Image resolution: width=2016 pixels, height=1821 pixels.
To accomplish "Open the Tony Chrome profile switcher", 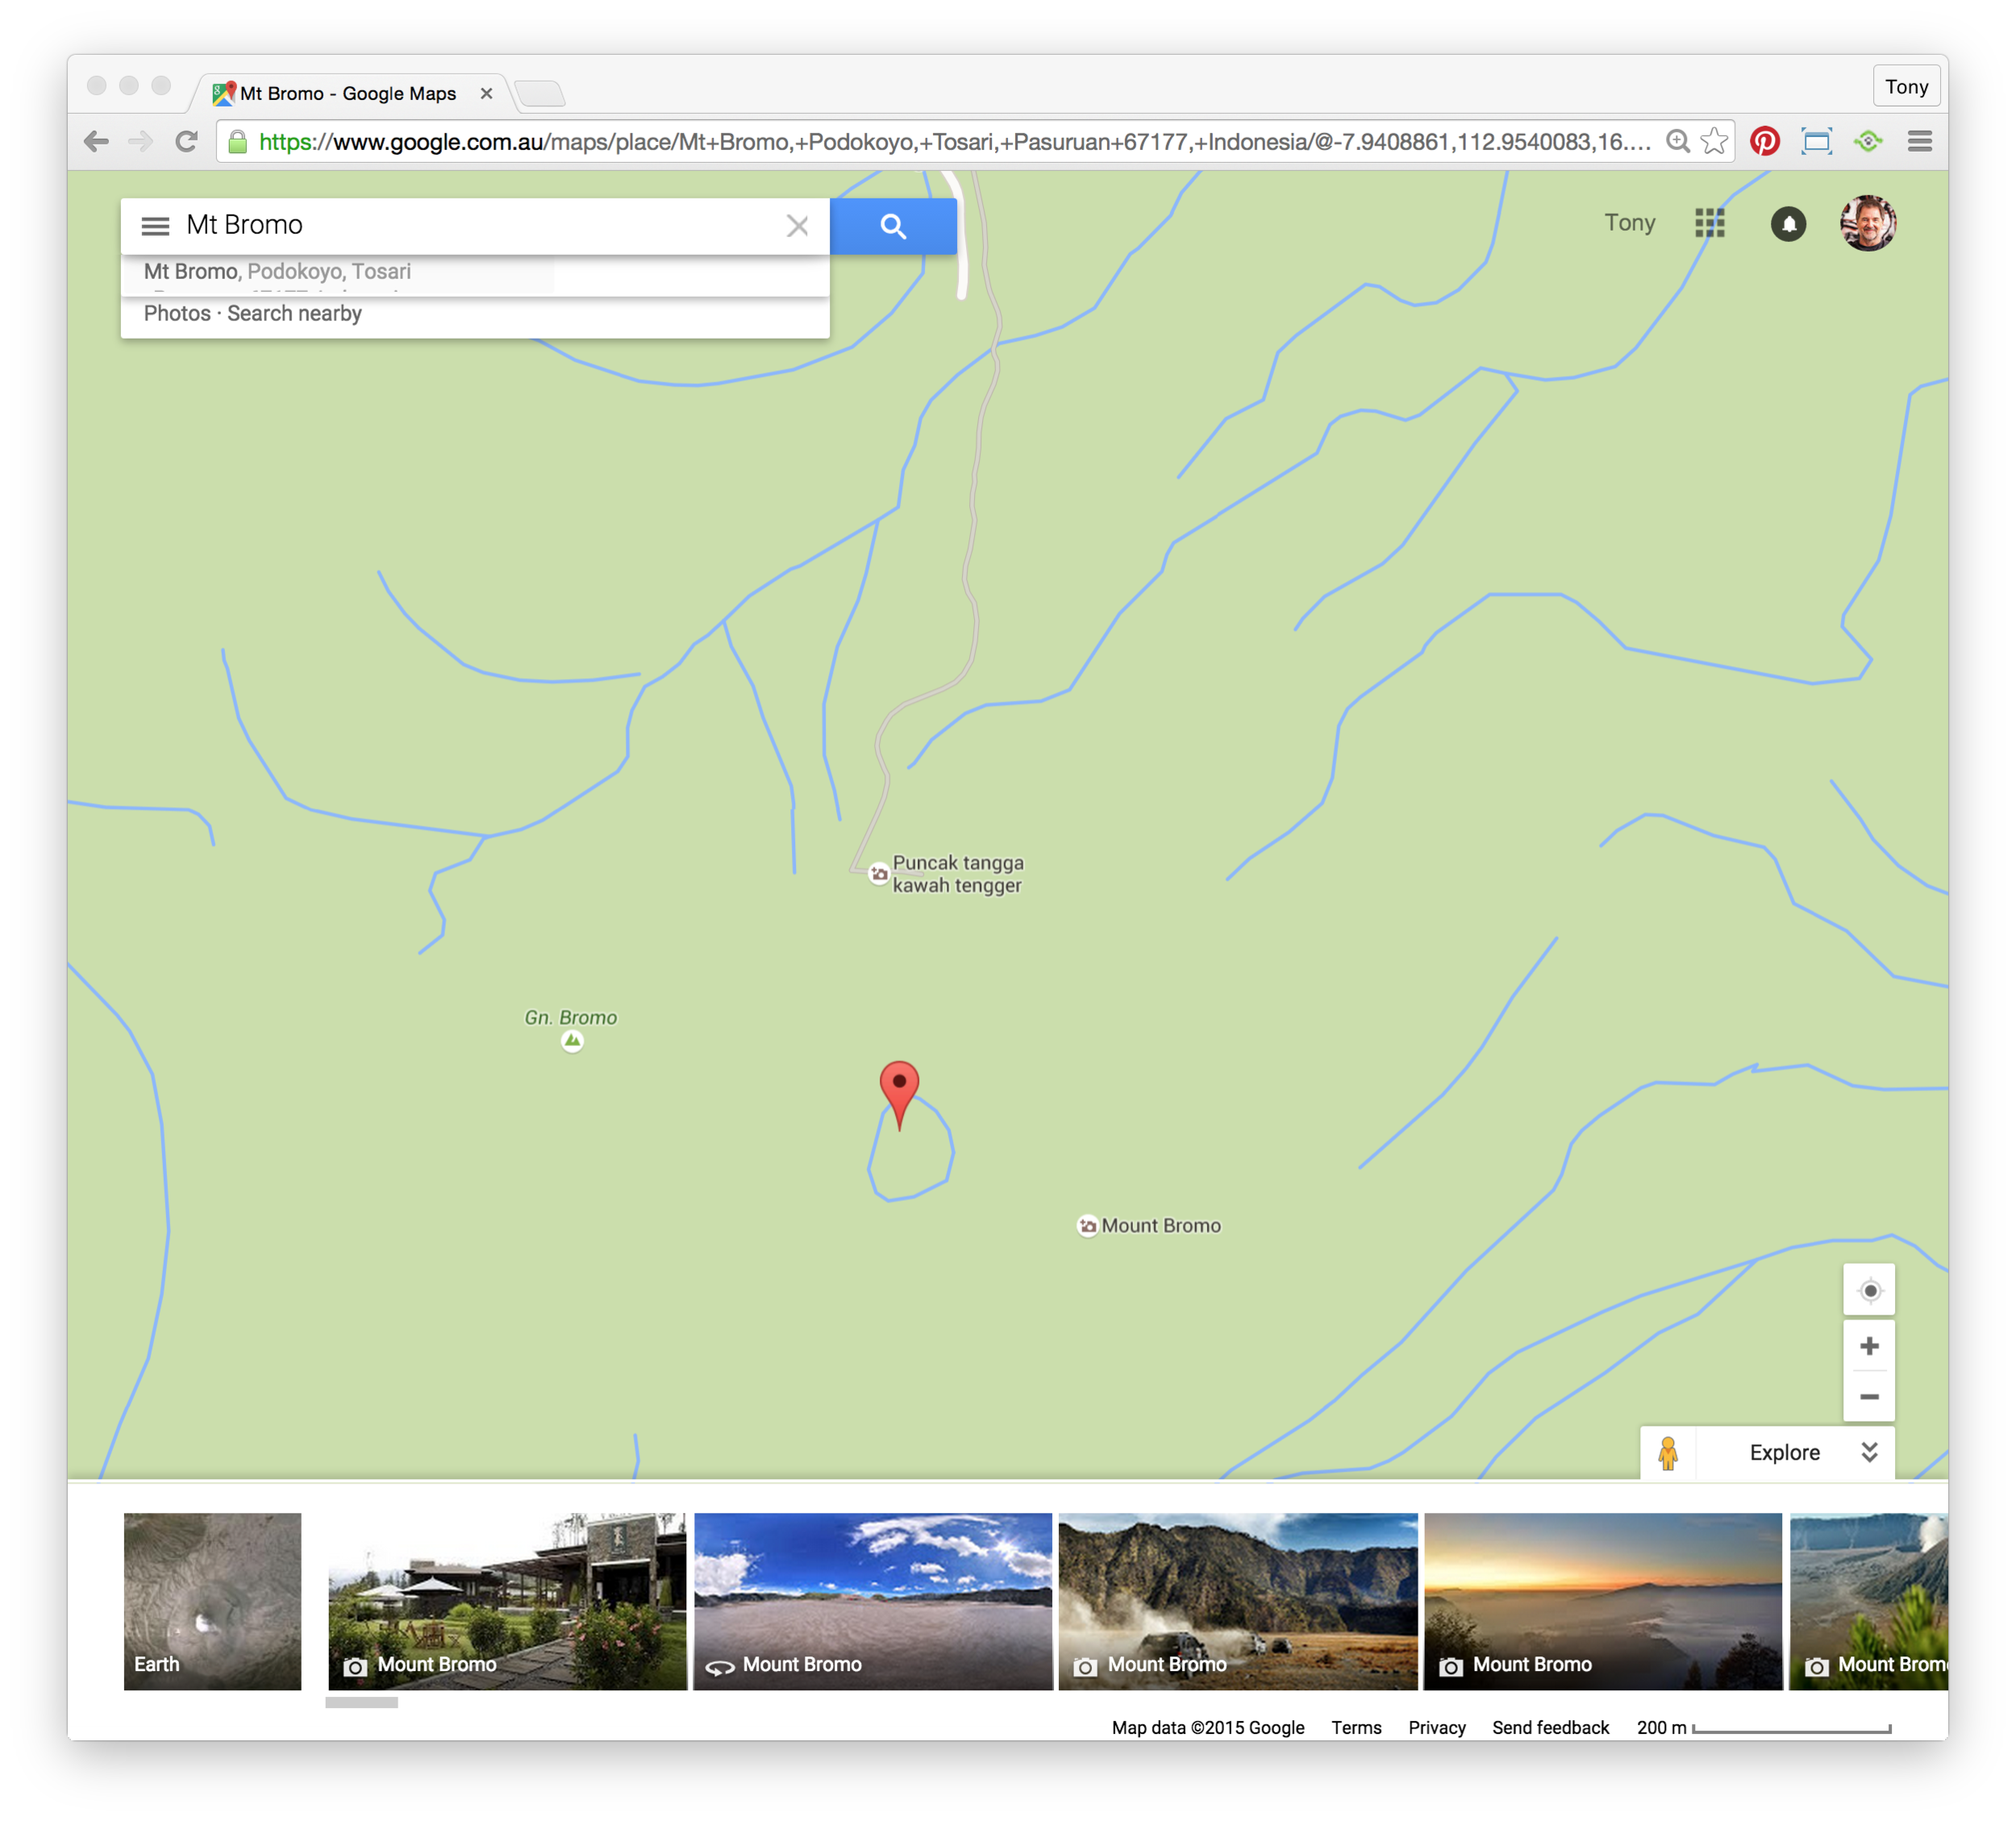I will click(1906, 87).
